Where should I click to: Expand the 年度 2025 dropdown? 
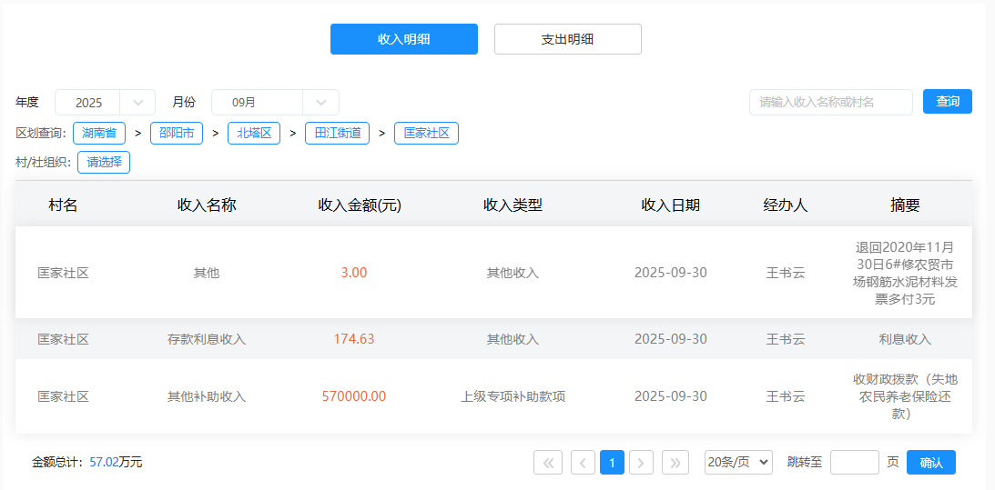point(138,102)
